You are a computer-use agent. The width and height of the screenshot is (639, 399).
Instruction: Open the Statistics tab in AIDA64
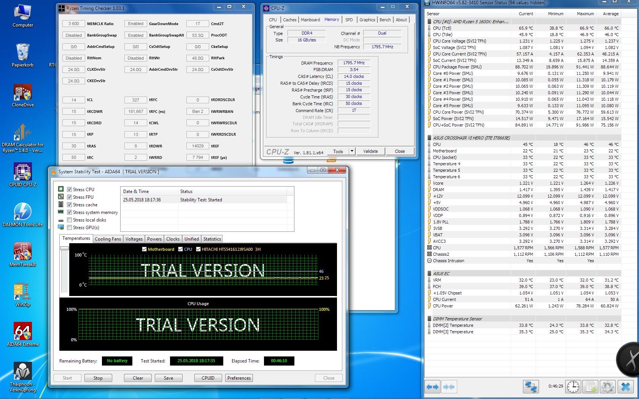(x=212, y=239)
